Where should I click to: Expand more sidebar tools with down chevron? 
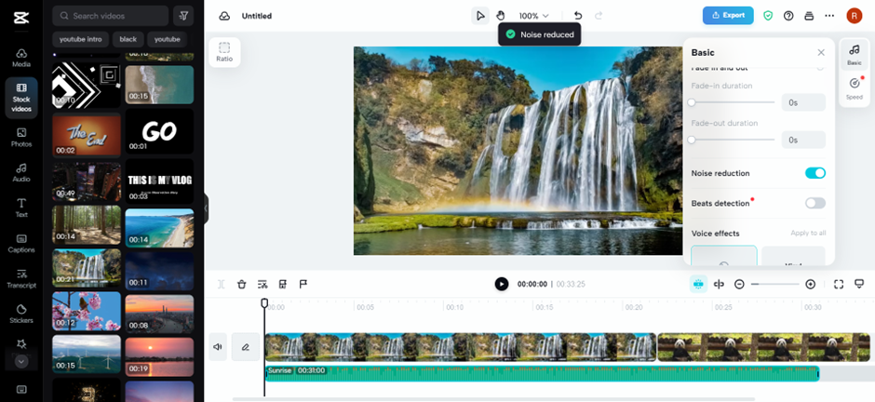pos(21,361)
